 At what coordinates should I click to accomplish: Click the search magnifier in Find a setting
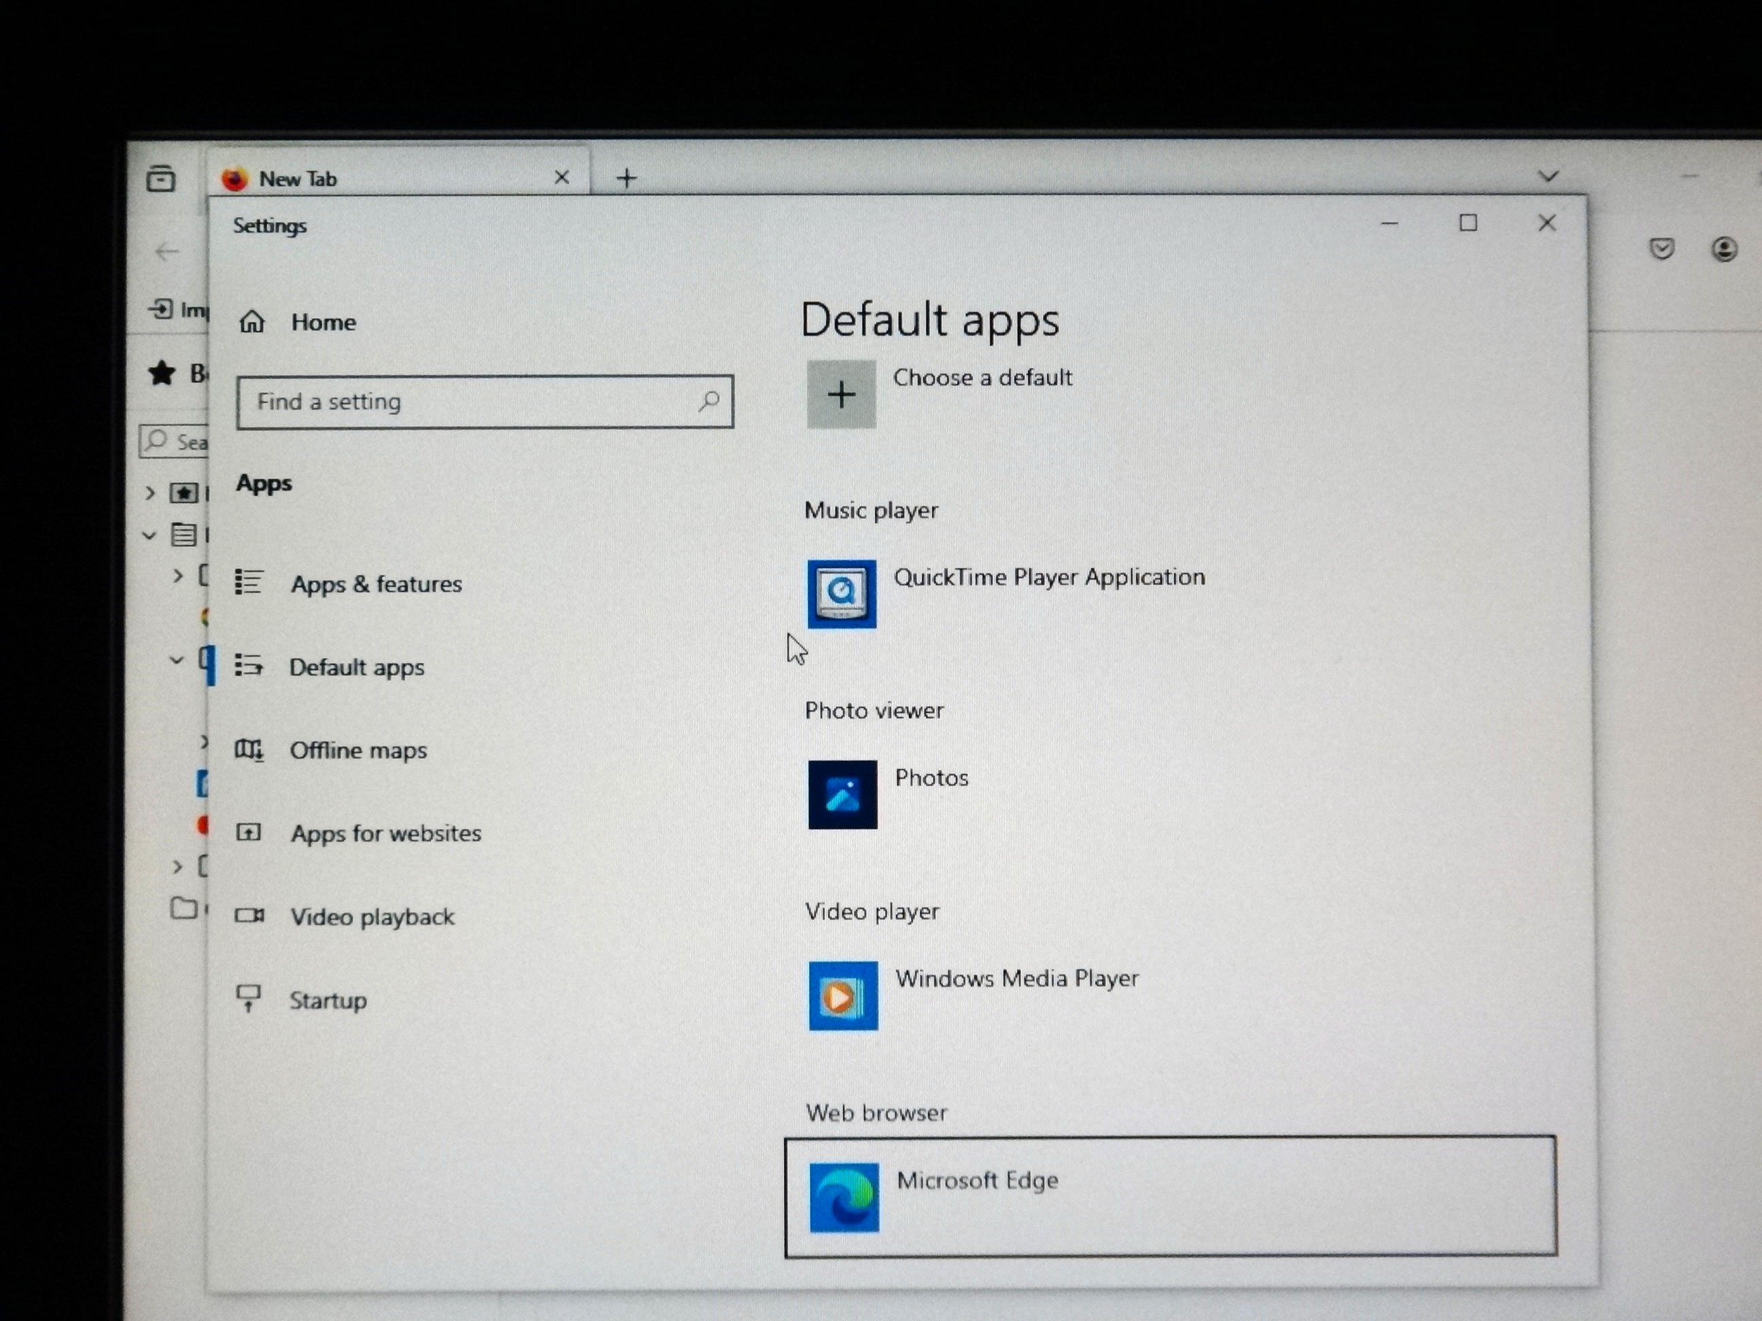click(709, 400)
